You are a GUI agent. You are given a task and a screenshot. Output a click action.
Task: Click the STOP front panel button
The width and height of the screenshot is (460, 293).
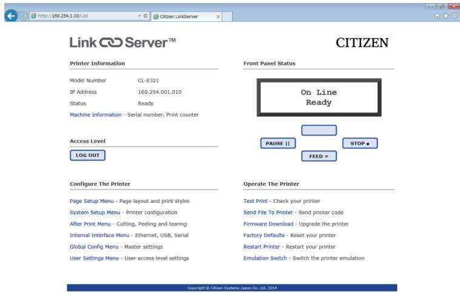(360, 143)
